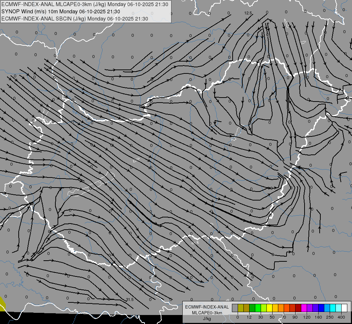Screen dimensions: 352x324
Task: Click the SBCIN (J/kg) header line
Action: click(x=75, y=19)
